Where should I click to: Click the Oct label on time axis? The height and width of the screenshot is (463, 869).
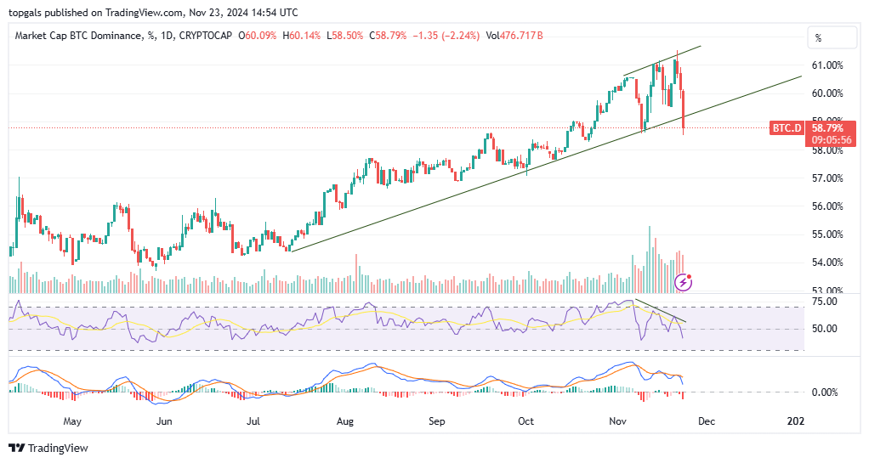tap(525, 421)
